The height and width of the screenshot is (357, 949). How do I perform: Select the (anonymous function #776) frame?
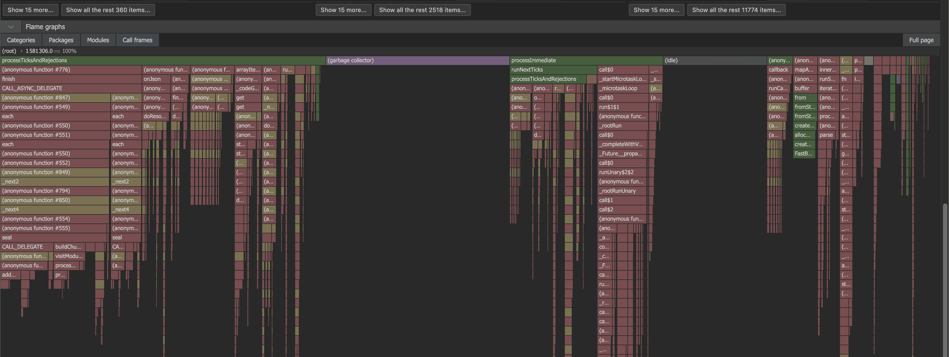(x=71, y=70)
